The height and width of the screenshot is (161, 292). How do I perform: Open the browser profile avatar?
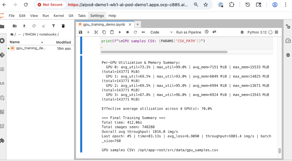275,5
